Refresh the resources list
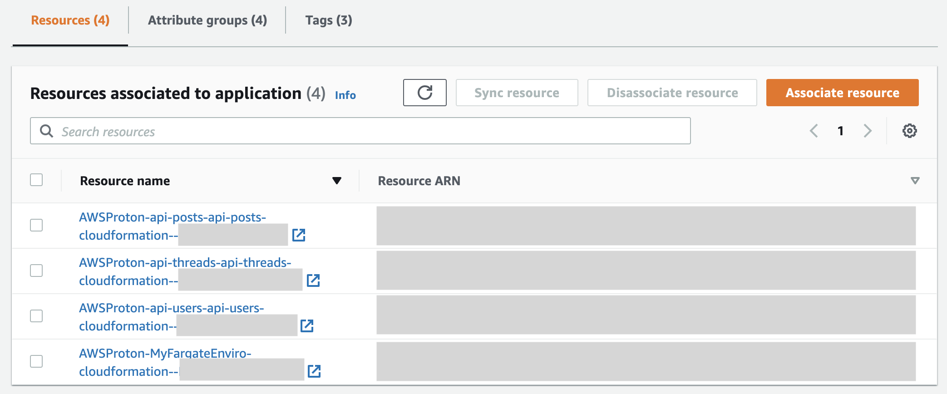This screenshot has width=947, height=394. tap(424, 93)
